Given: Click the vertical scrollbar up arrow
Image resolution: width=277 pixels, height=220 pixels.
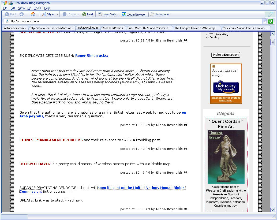Looking at the screenshot, I should 273,34.
